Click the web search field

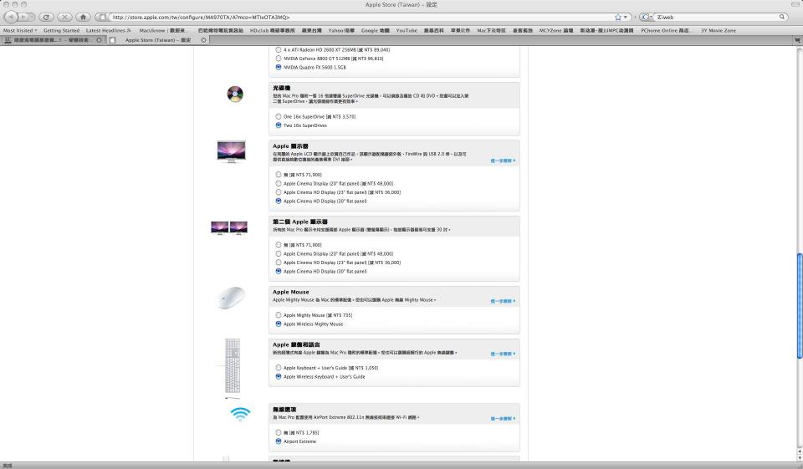717,17
